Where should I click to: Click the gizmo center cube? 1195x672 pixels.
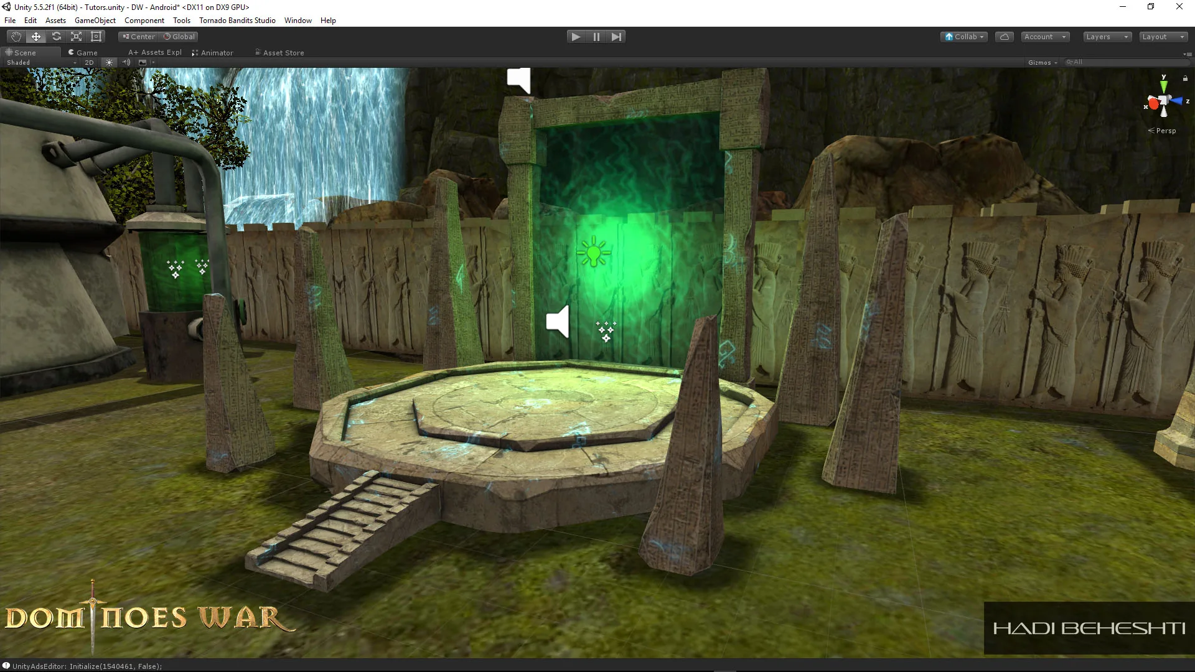coord(1164,101)
